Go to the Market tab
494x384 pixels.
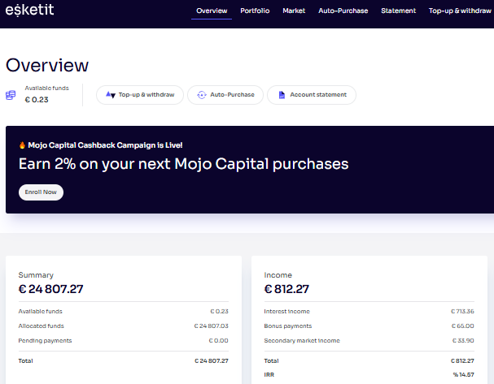pyautogui.click(x=294, y=11)
